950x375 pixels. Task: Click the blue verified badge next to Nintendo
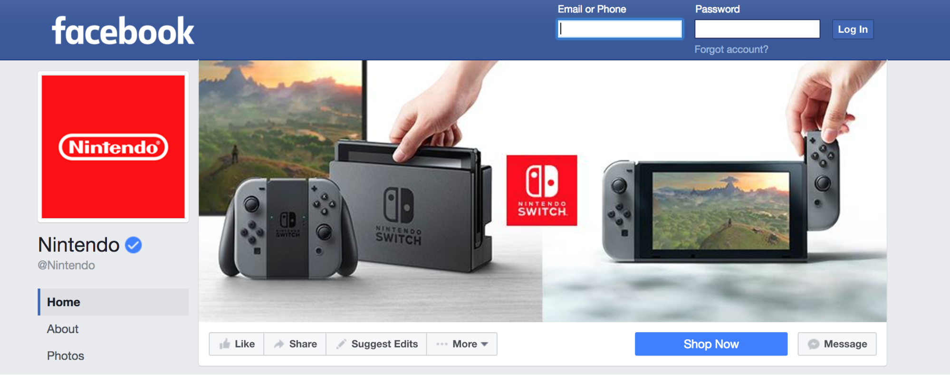click(134, 245)
